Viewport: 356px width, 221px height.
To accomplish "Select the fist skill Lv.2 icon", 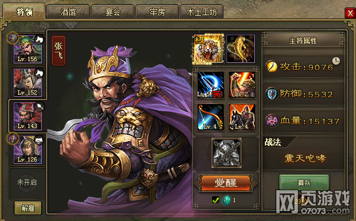I will 242,85.
